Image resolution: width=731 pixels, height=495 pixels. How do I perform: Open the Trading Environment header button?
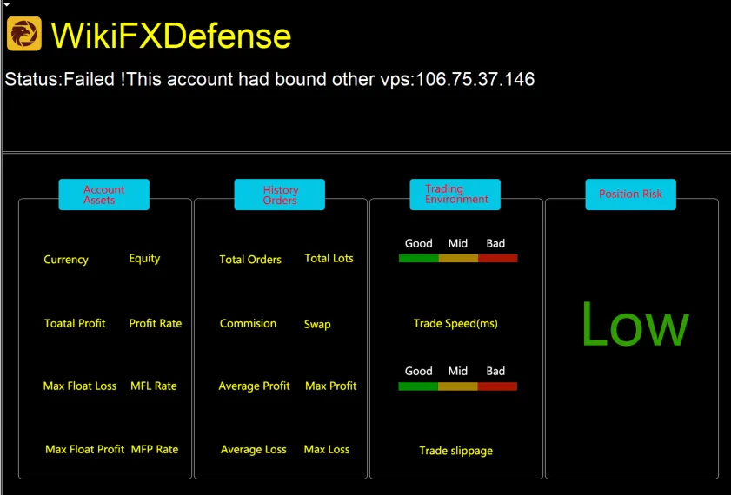(x=455, y=195)
